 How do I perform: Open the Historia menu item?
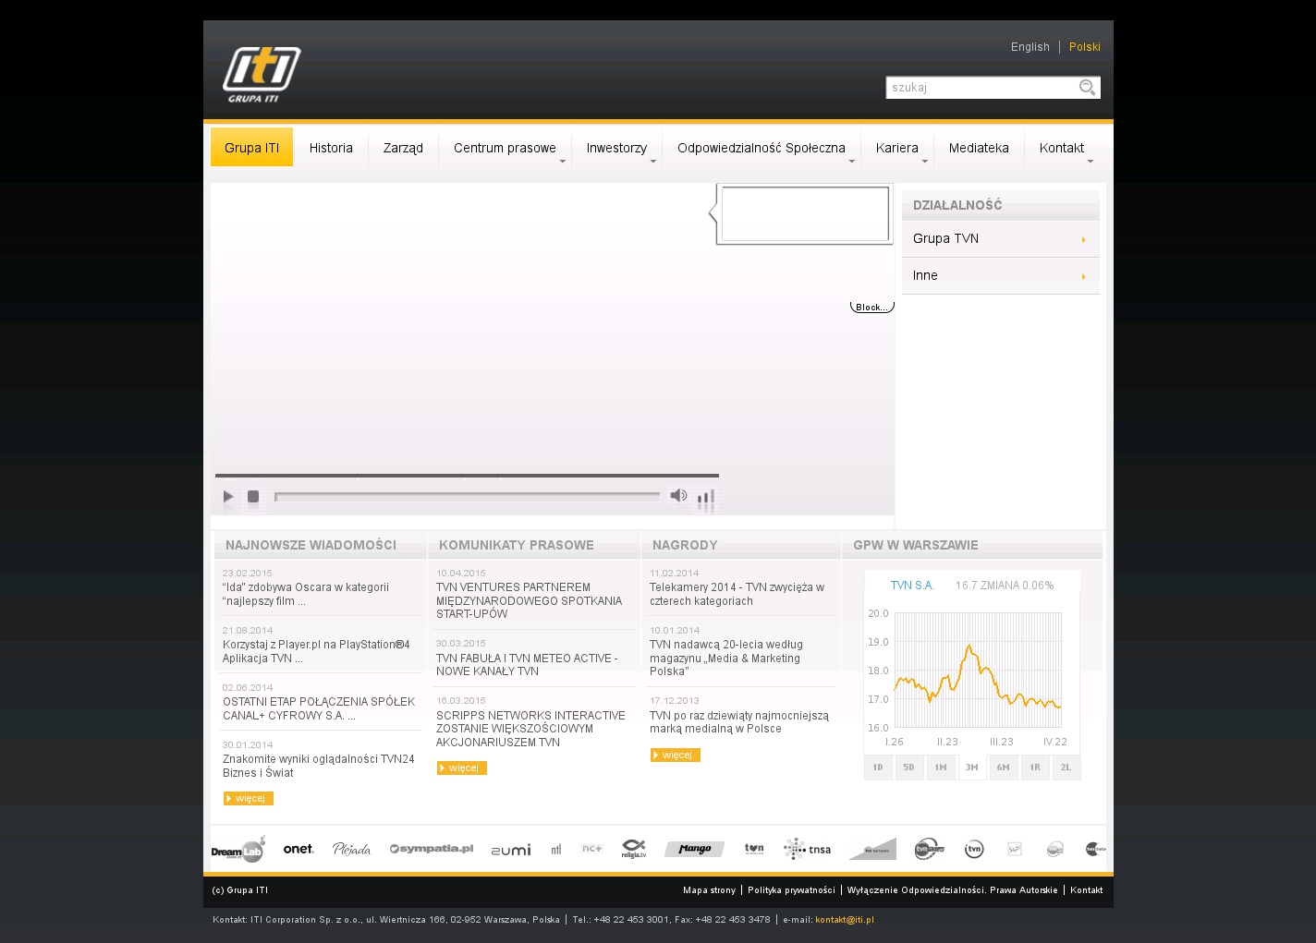click(331, 148)
